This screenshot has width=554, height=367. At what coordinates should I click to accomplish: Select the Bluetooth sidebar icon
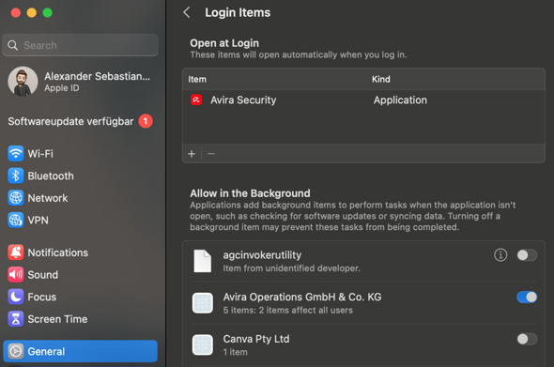pyautogui.click(x=16, y=176)
